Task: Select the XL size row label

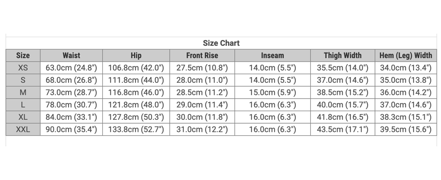Action: pos(23,117)
